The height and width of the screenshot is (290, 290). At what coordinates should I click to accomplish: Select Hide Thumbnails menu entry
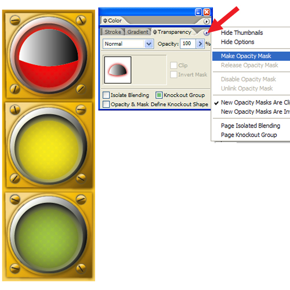242,32
